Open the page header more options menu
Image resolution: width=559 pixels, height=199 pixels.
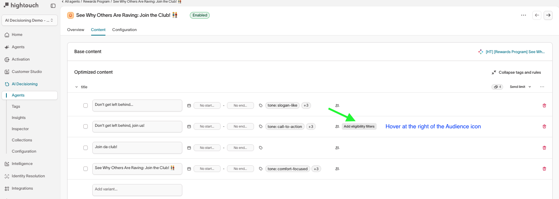pyautogui.click(x=524, y=15)
